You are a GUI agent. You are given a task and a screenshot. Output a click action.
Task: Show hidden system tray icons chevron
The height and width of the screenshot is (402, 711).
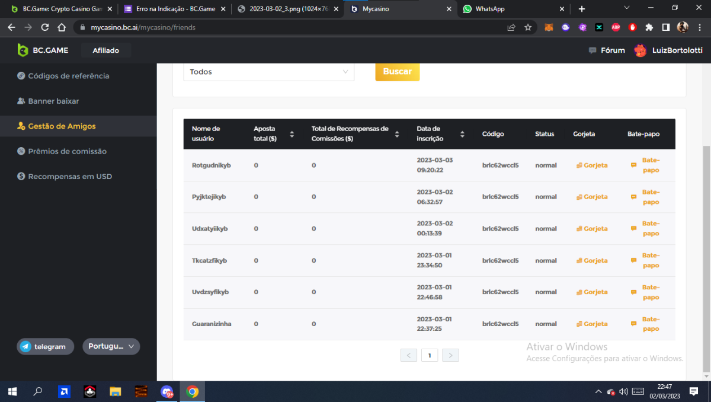coord(598,391)
